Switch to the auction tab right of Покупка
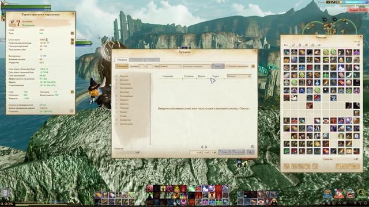This screenshot has height=207, width=369. click(x=137, y=60)
